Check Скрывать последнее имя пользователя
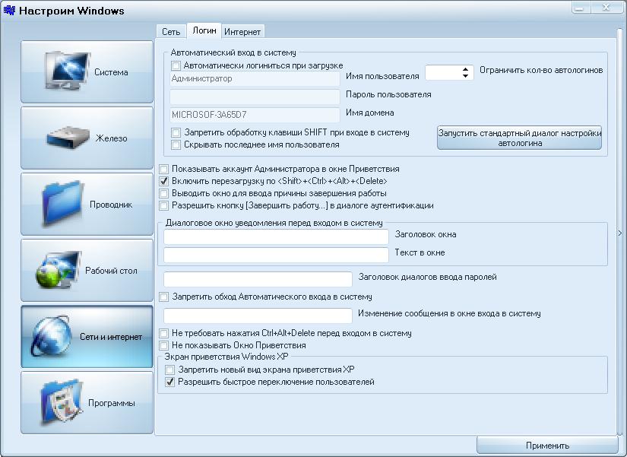627x457 pixels. (176, 144)
